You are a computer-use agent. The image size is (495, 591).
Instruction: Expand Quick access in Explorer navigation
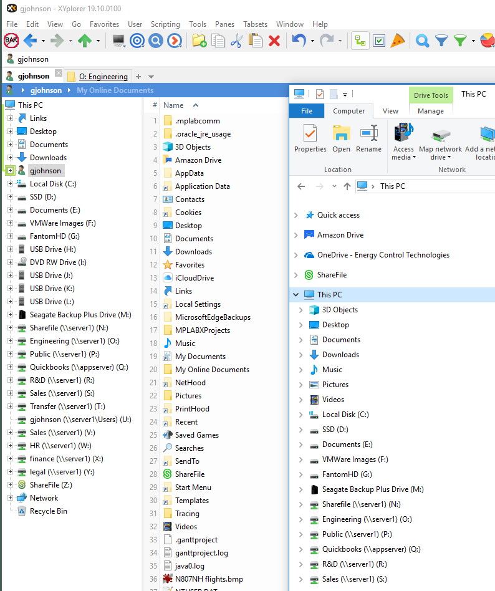(x=296, y=215)
